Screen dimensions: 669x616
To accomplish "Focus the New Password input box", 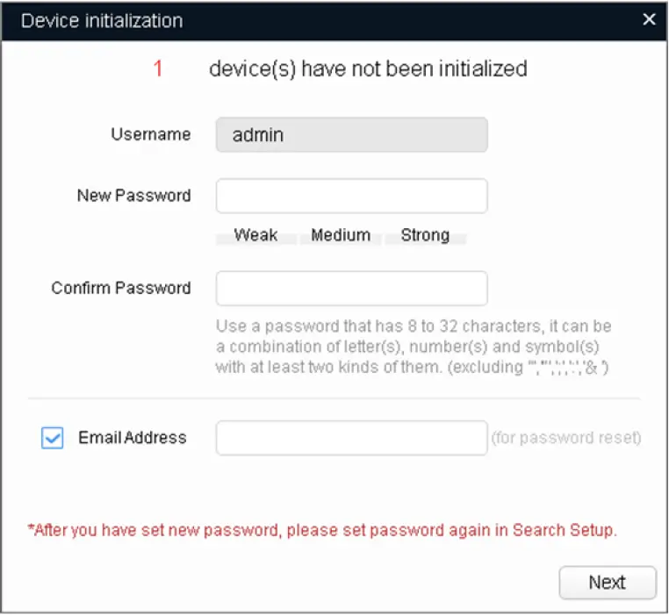I will [351, 197].
